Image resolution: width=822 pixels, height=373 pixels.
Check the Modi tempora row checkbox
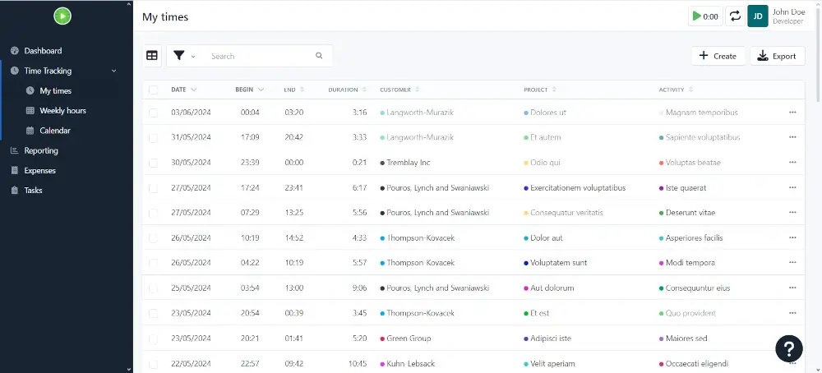(x=153, y=263)
